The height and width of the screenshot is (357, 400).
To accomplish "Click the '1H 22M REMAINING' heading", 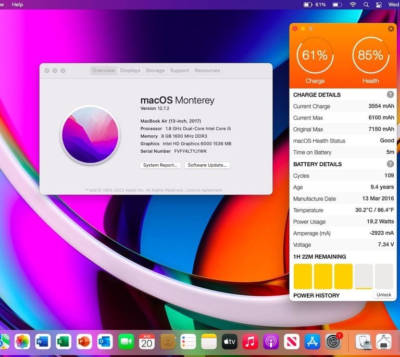I will click(x=319, y=257).
